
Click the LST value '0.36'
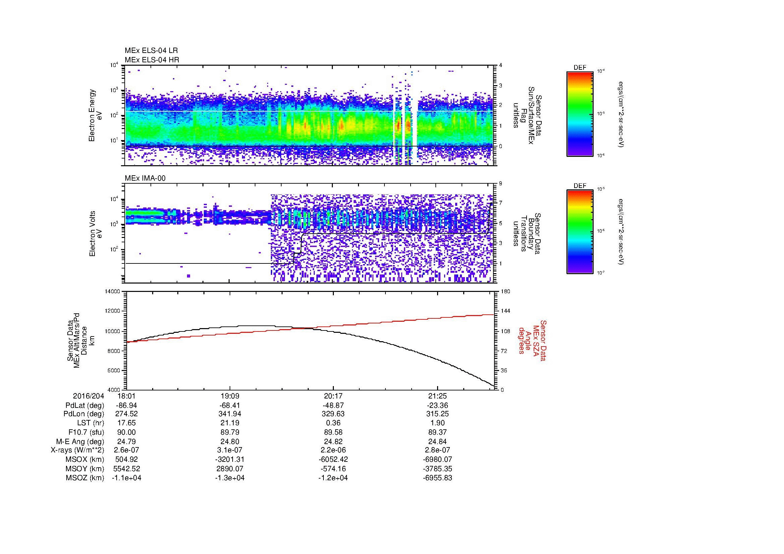(334, 423)
